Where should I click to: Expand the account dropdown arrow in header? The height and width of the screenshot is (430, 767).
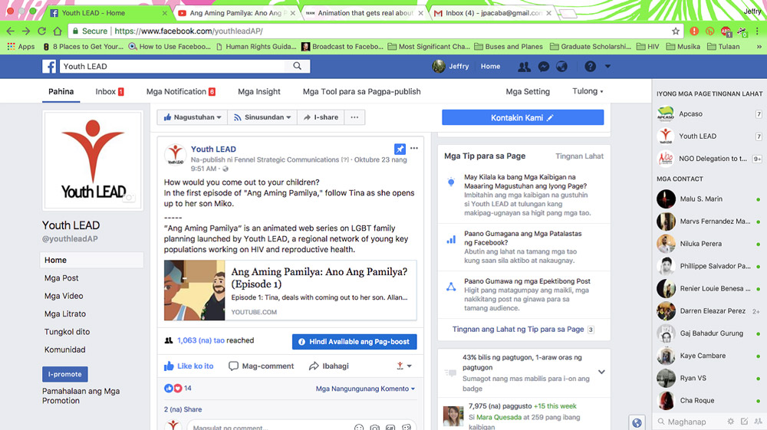pyautogui.click(x=607, y=66)
